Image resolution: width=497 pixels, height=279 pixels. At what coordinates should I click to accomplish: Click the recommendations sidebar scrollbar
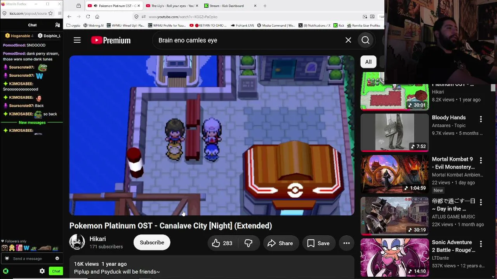[x=493, y=88]
